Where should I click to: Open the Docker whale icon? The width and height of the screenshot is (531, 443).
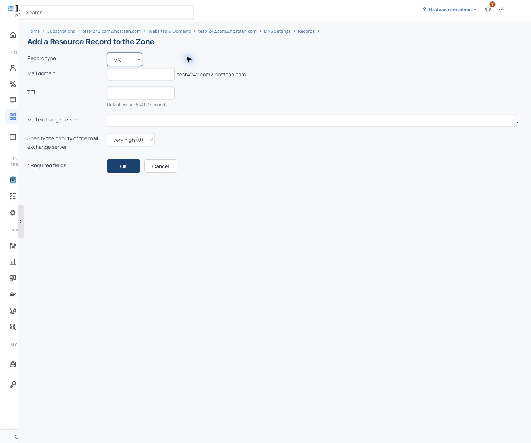(x=13, y=294)
